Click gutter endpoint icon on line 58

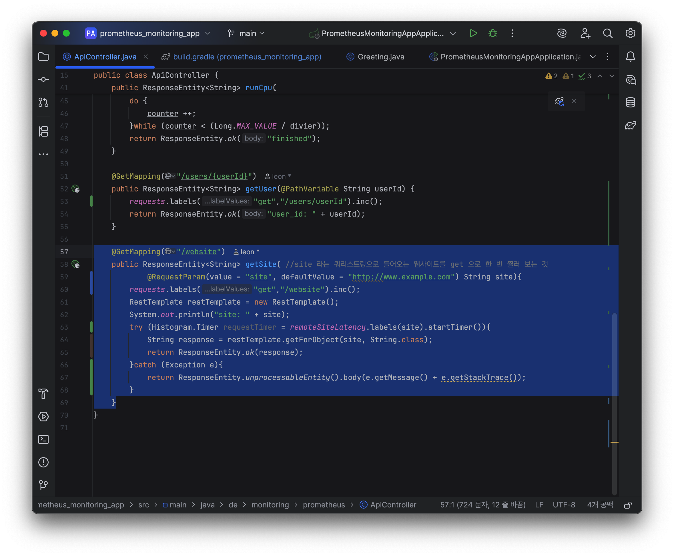75,264
